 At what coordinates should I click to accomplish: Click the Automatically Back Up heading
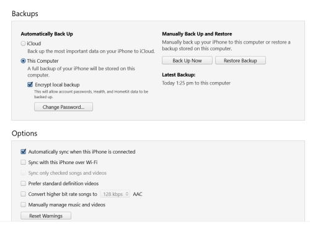(x=47, y=34)
